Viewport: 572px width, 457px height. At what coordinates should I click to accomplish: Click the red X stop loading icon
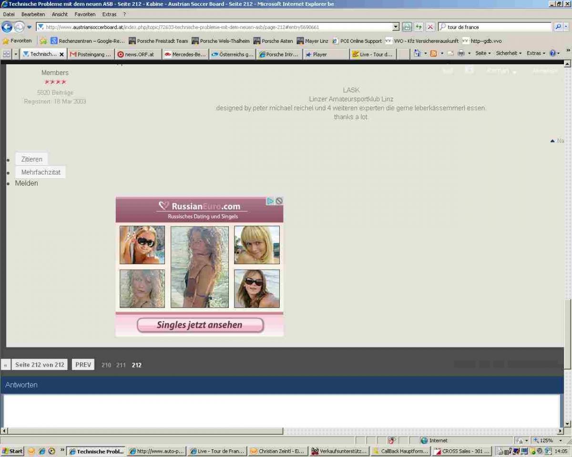430,27
